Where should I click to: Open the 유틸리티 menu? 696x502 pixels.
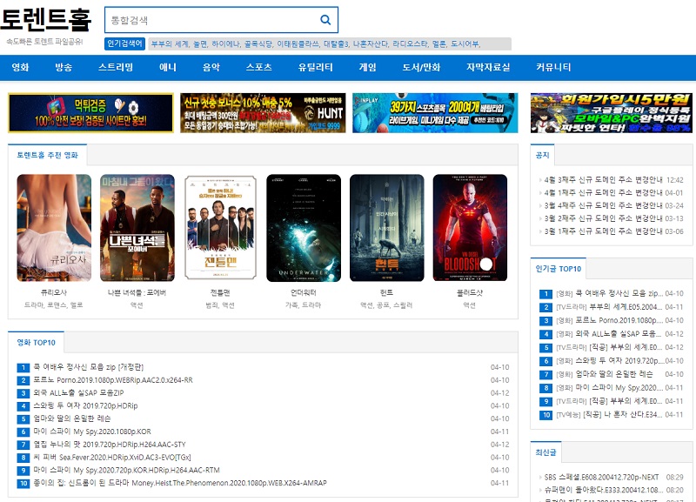(315, 68)
